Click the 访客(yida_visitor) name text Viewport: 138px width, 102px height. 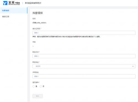coord(39,23)
